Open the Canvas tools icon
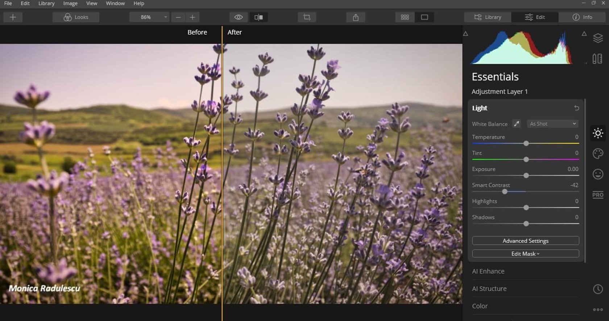Image resolution: width=609 pixels, height=321 pixels. pyautogui.click(x=597, y=59)
